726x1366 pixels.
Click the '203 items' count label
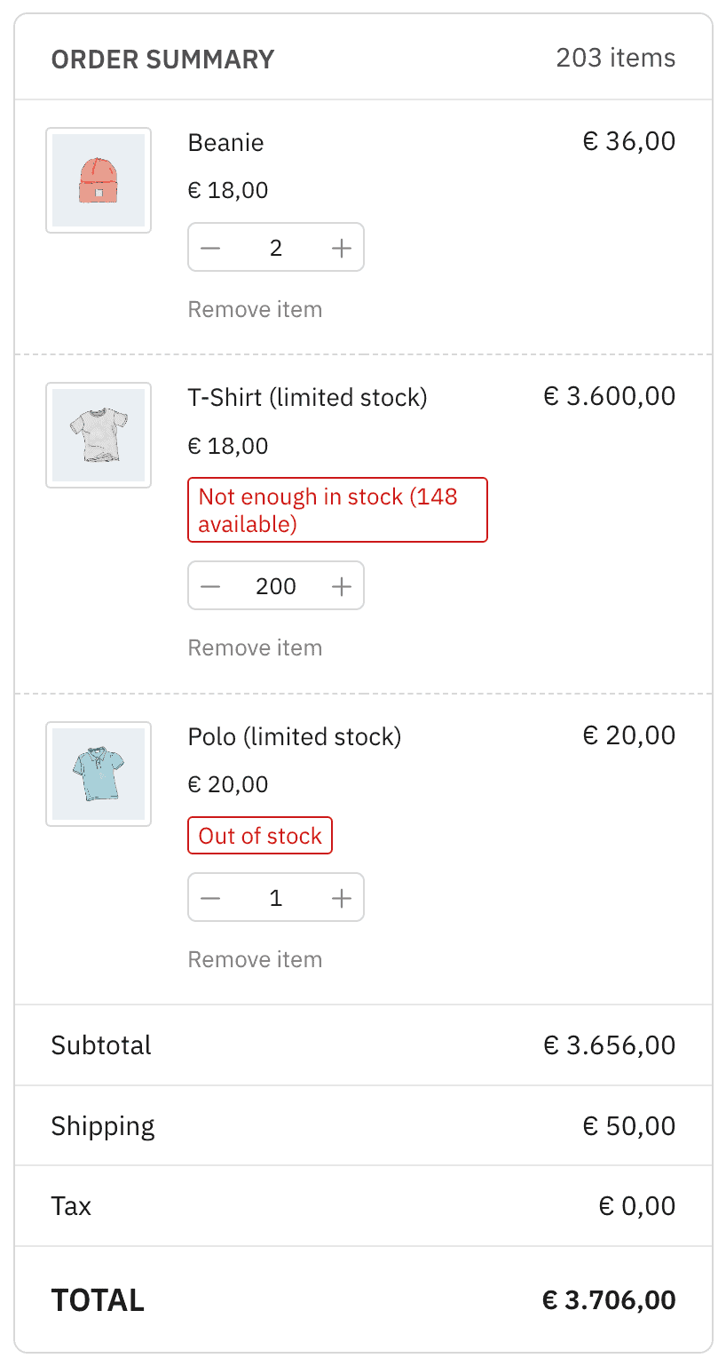[615, 58]
